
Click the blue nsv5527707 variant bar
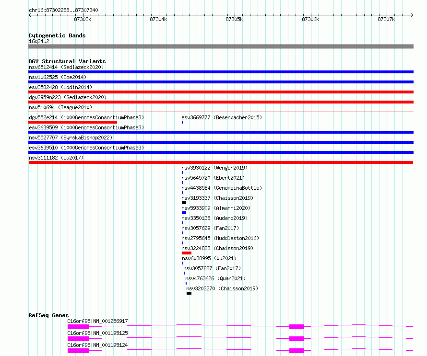pyautogui.click(x=221, y=142)
